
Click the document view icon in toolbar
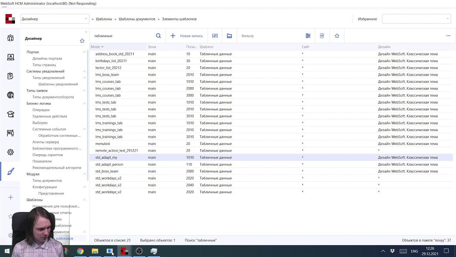point(322,36)
